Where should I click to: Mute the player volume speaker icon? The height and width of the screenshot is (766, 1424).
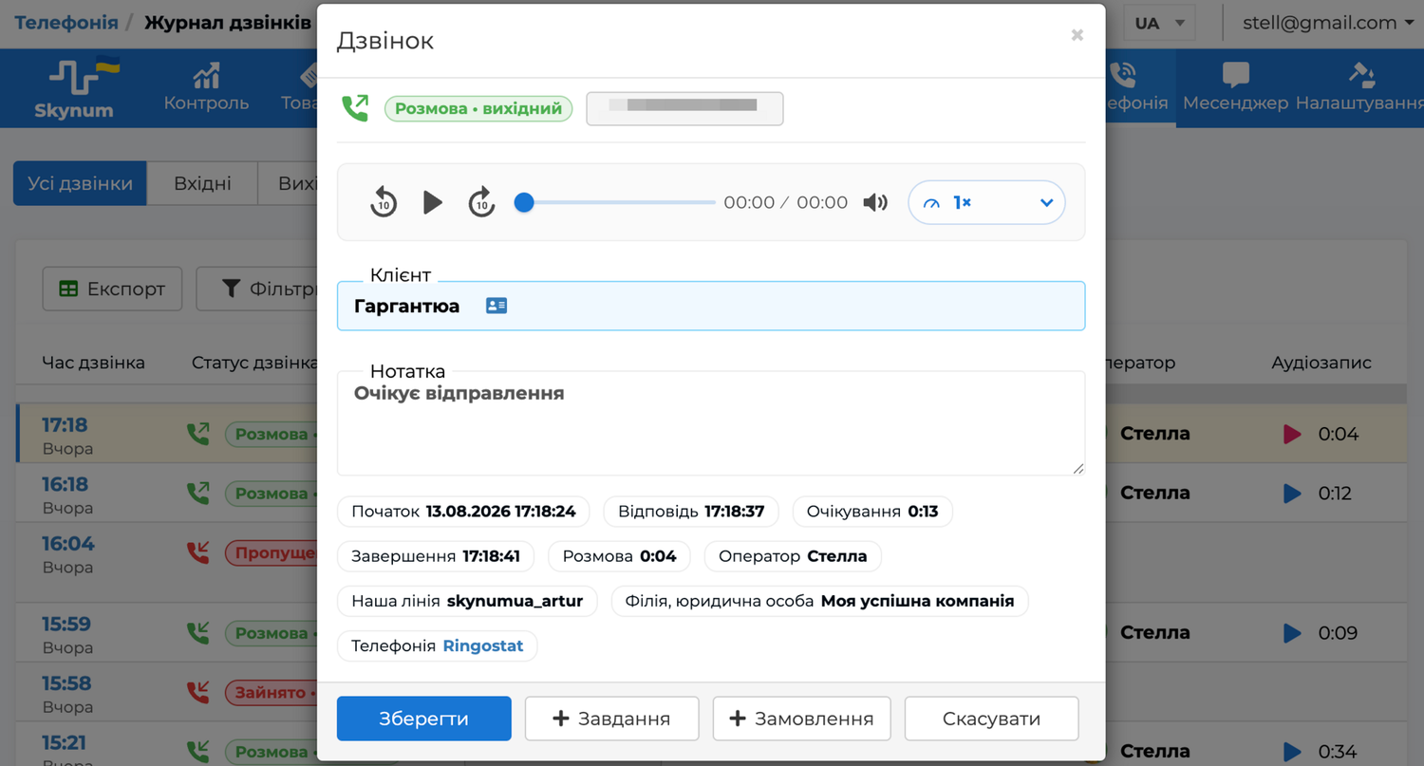875,202
